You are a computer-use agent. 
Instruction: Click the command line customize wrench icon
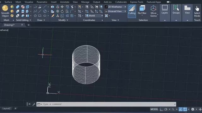coord(34,104)
